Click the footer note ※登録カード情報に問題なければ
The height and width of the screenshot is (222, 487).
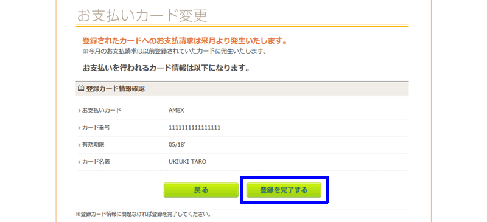point(144,214)
